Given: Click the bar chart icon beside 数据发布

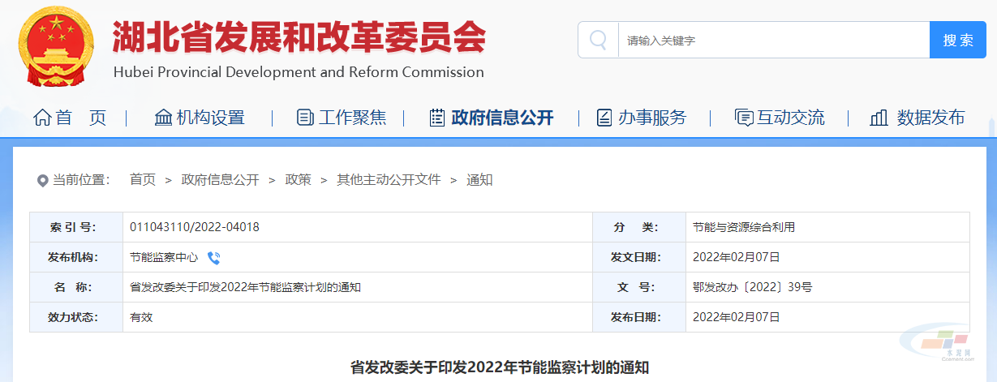Looking at the screenshot, I should [x=879, y=118].
